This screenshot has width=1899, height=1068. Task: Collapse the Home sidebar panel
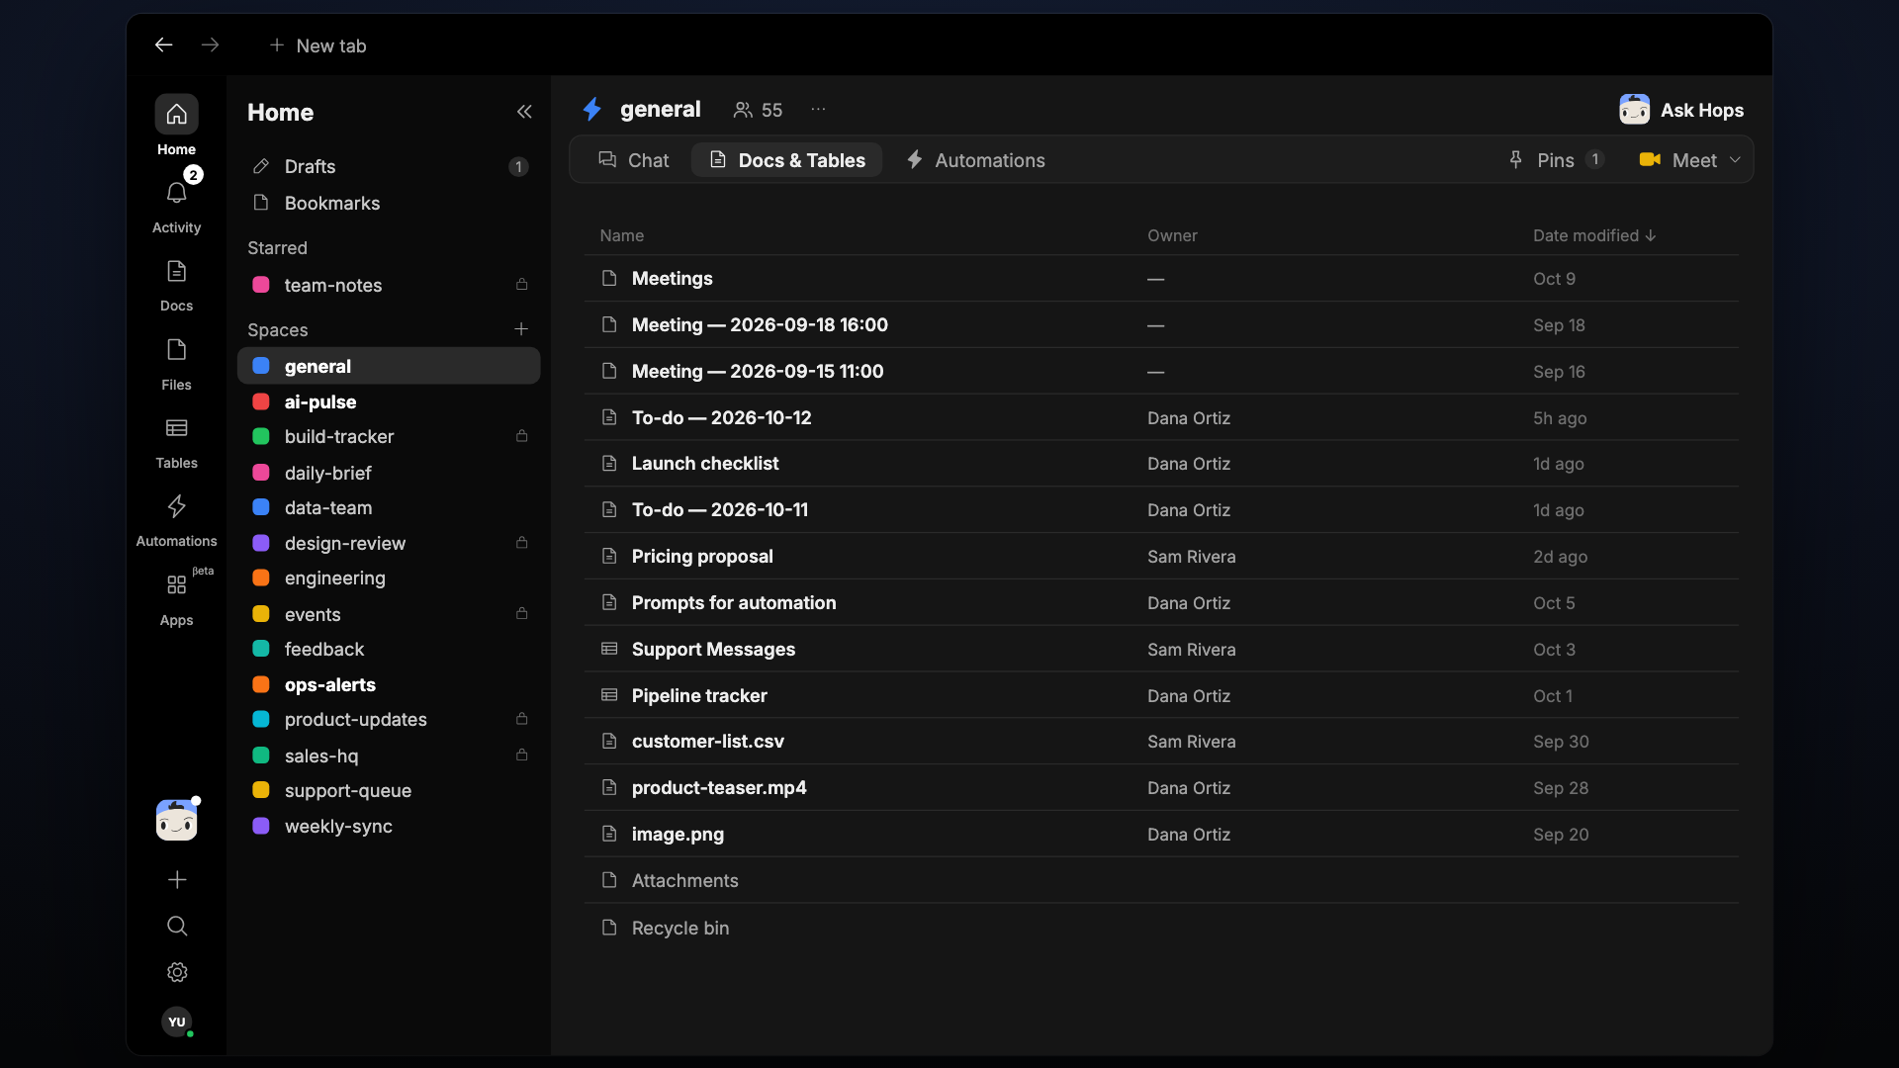pos(524,112)
